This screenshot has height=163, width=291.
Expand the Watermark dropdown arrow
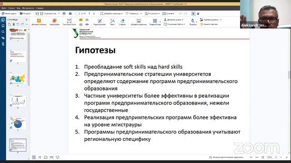[x=160, y=22]
